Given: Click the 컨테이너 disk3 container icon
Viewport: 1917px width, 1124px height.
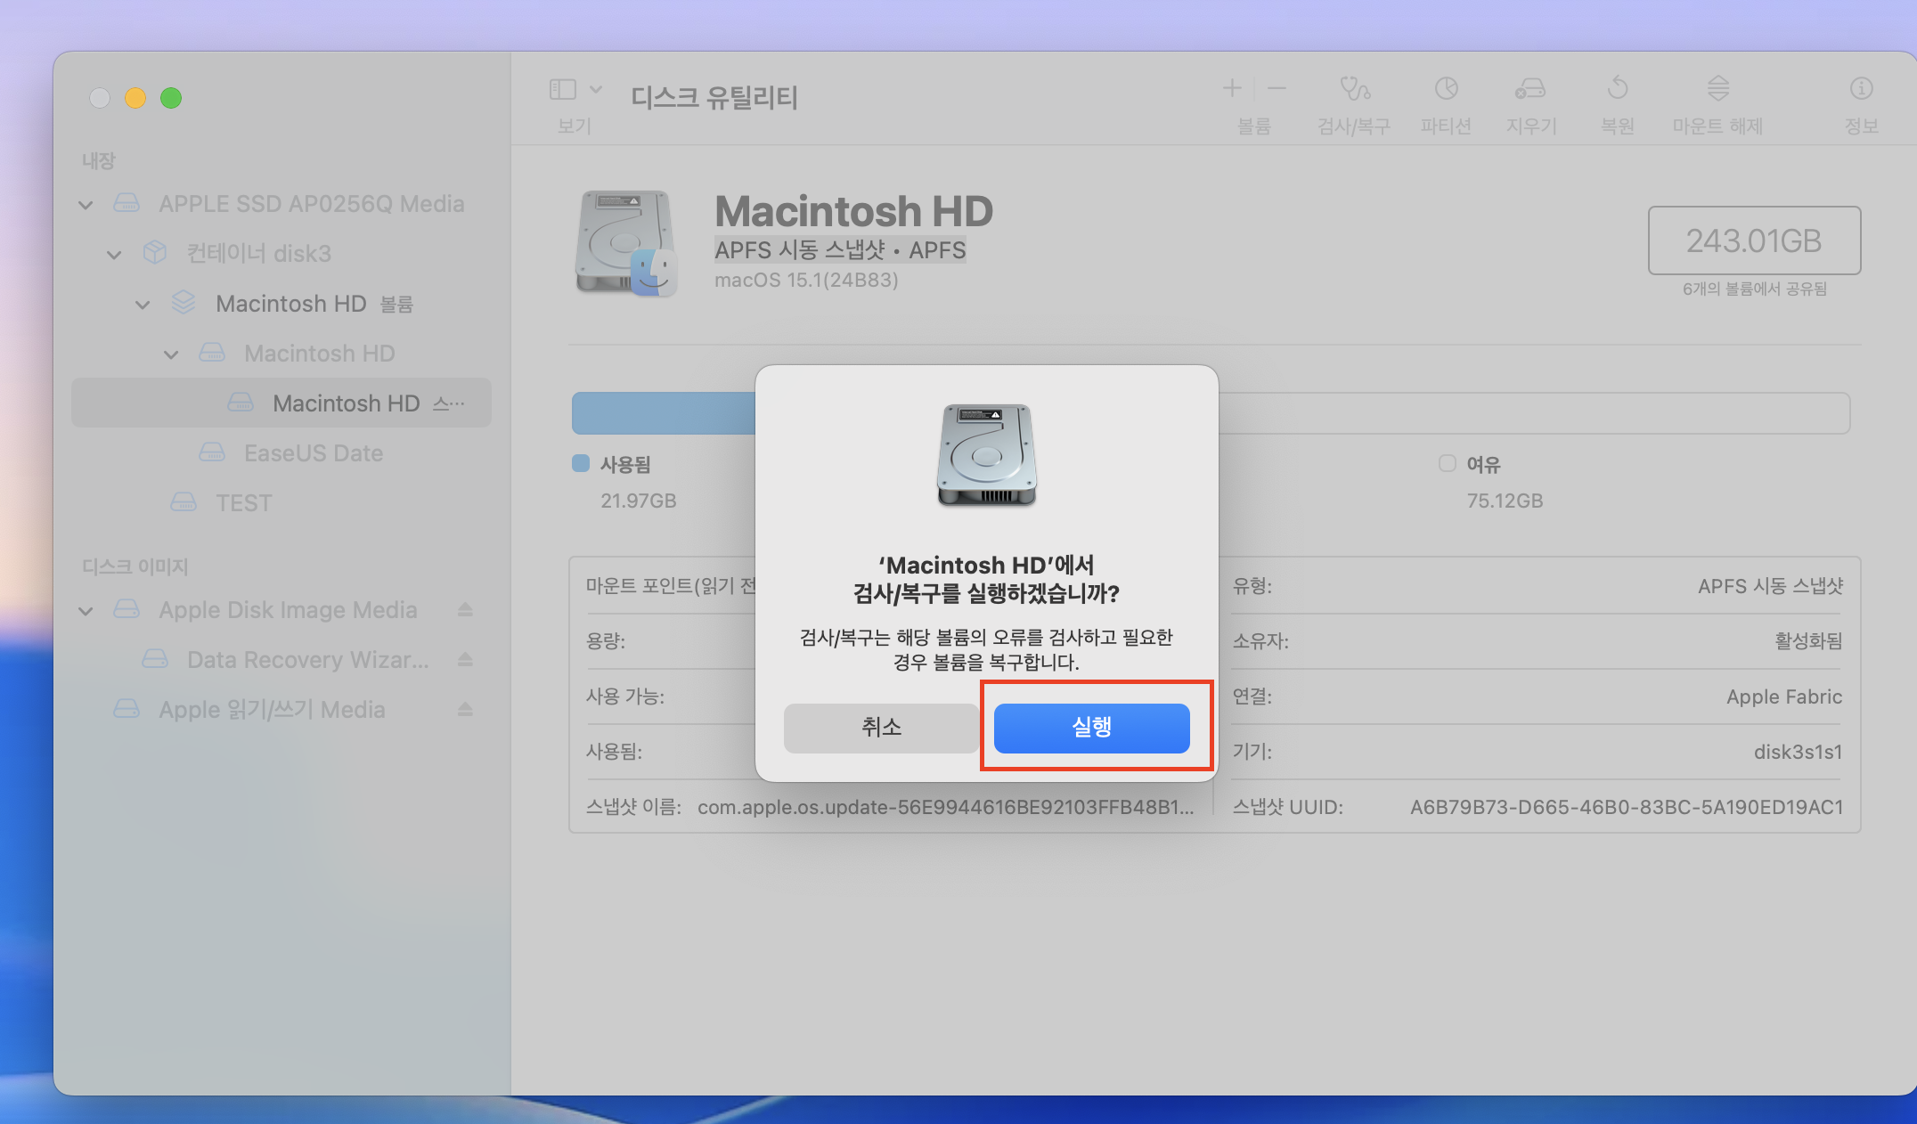Looking at the screenshot, I should [155, 253].
